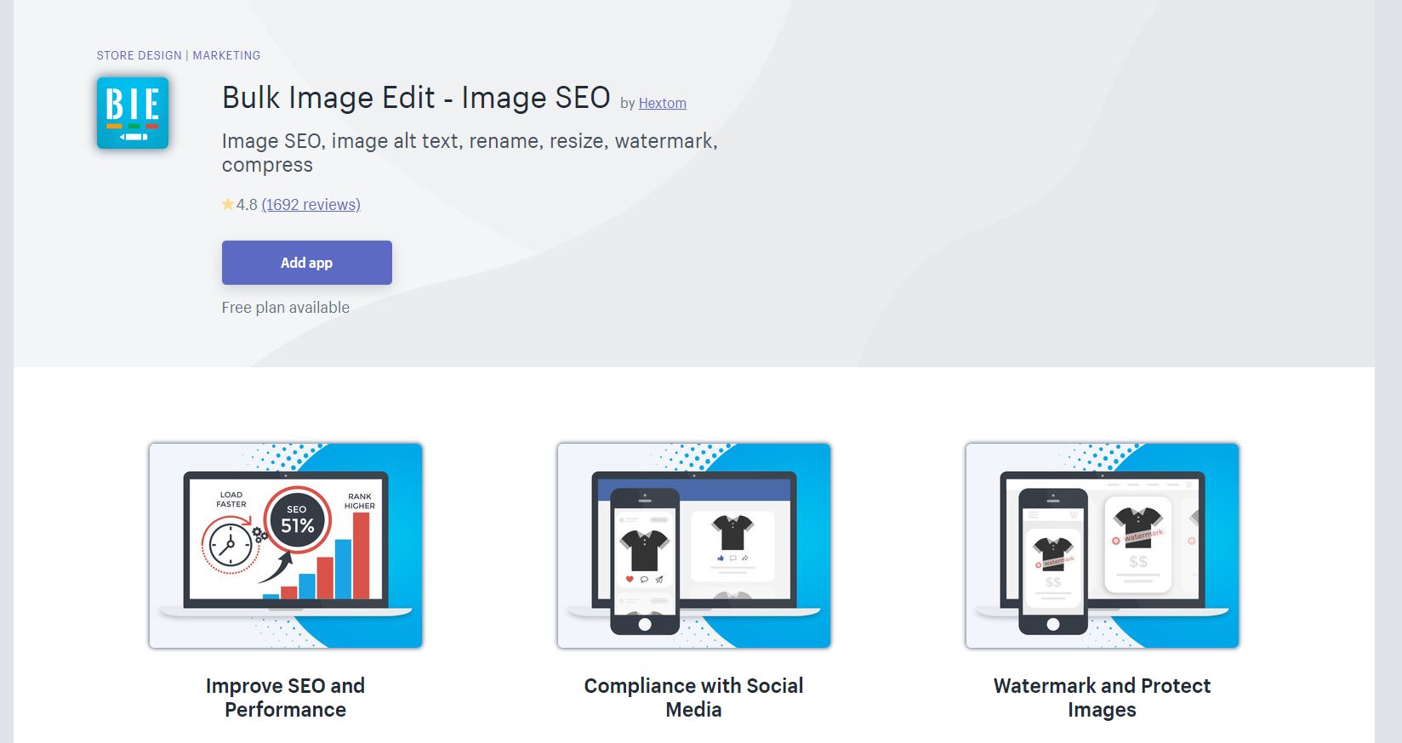Image resolution: width=1402 pixels, height=743 pixels.
Task: Click the Compliance with Social Media heading
Action: 694,698
